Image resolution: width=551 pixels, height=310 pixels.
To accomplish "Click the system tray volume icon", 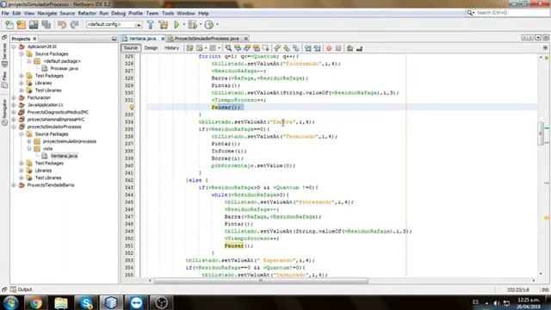I will [x=496, y=302].
